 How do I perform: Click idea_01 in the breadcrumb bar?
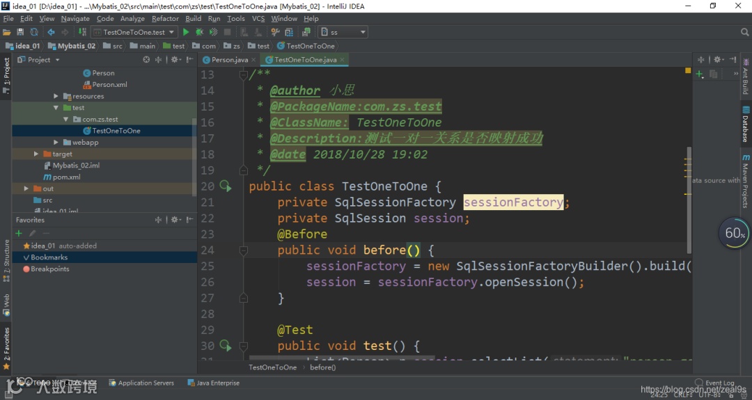22,46
